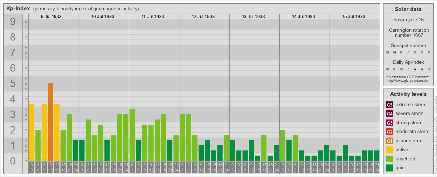The width and height of the screenshot is (437, 177).
Task: Click the 21-24h bar on 15 Jul
Action: pos(376,156)
